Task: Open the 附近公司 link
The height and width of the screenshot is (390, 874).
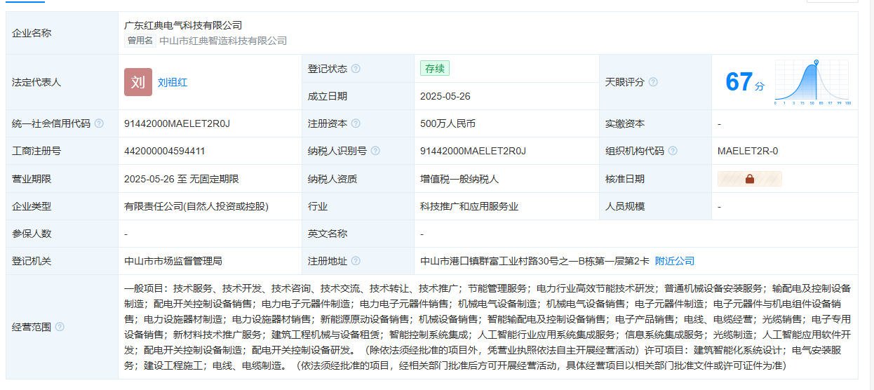Action: click(x=675, y=261)
